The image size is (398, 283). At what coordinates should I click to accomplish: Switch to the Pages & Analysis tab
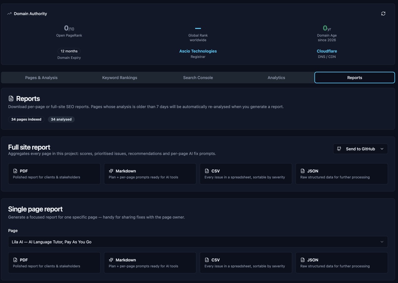pyautogui.click(x=41, y=78)
